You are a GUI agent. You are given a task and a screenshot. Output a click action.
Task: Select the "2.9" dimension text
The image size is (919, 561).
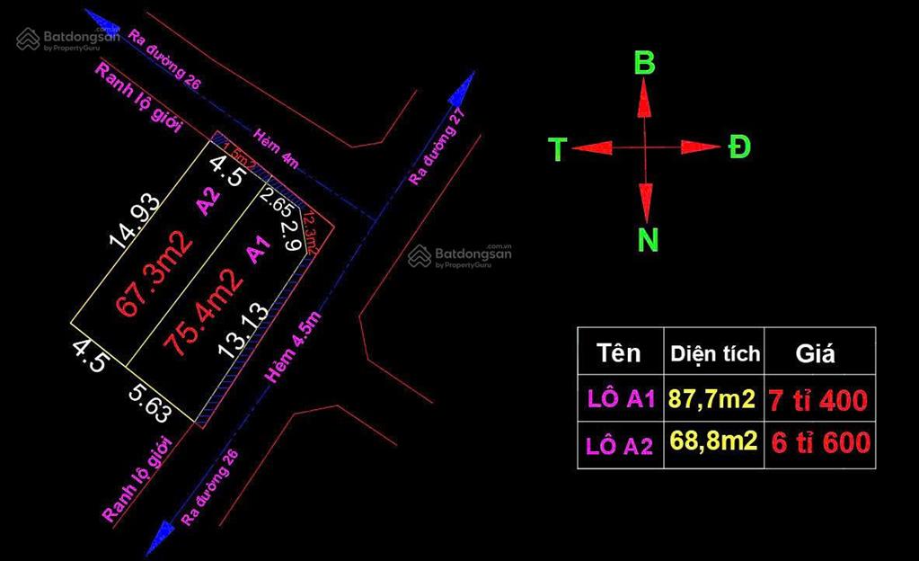tap(291, 235)
